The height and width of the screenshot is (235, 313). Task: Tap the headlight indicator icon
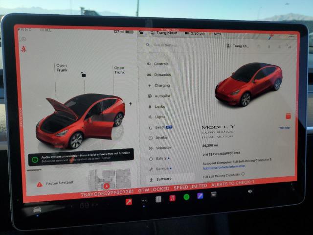point(22,39)
